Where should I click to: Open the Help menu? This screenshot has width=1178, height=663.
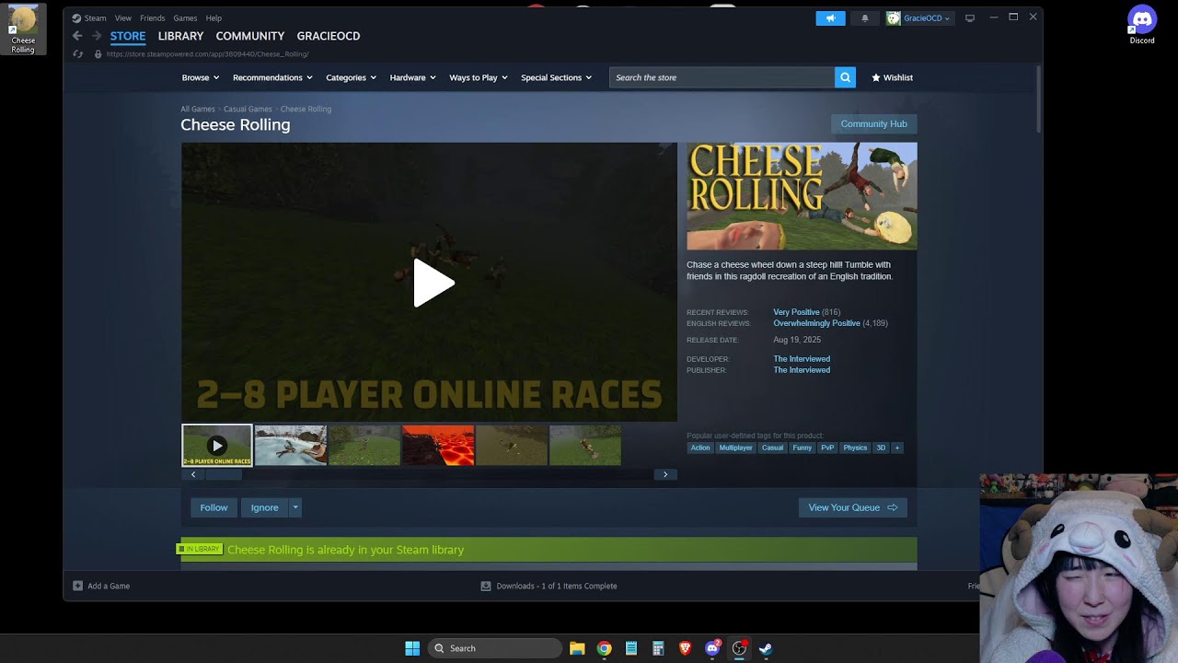click(x=214, y=18)
